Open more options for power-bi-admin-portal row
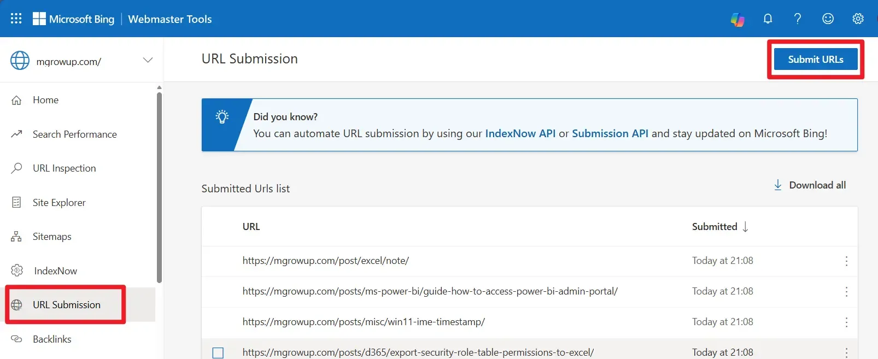 click(846, 292)
